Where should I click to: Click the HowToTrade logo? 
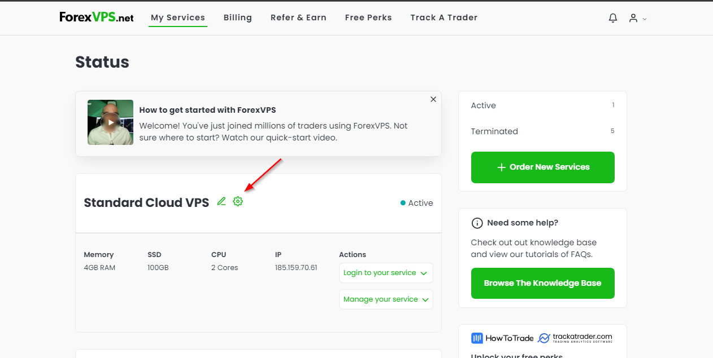(502, 338)
